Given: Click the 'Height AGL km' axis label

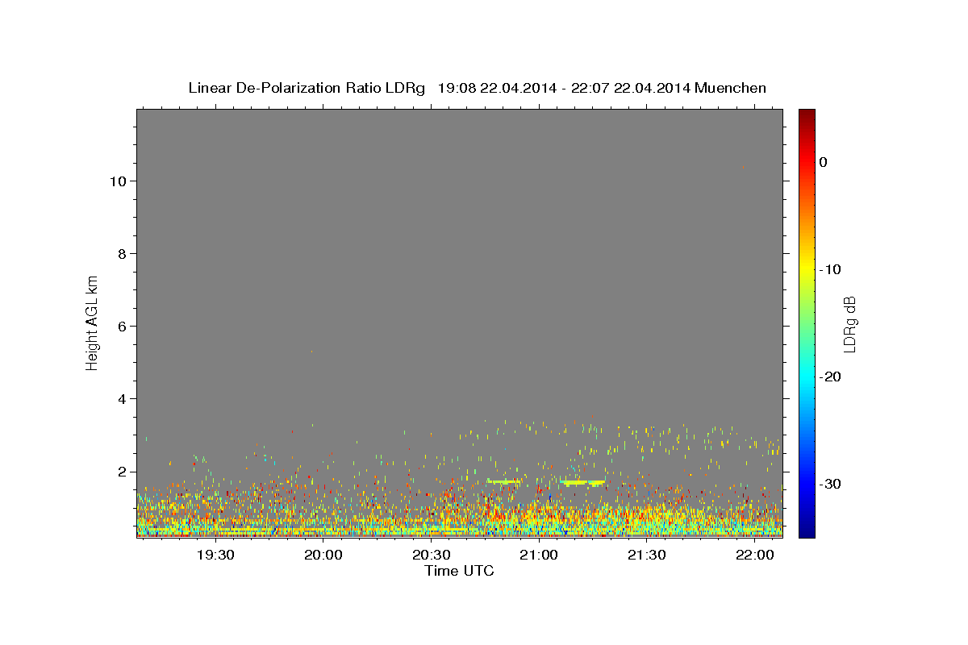Looking at the screenshot, I should point(93,322).
